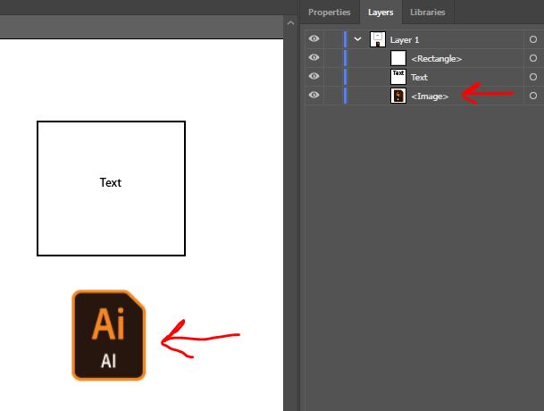This screenshot has width=544, height=411.
Task: Collapse Layer 1 with its chevron arrow
Action: click(357, 39)
